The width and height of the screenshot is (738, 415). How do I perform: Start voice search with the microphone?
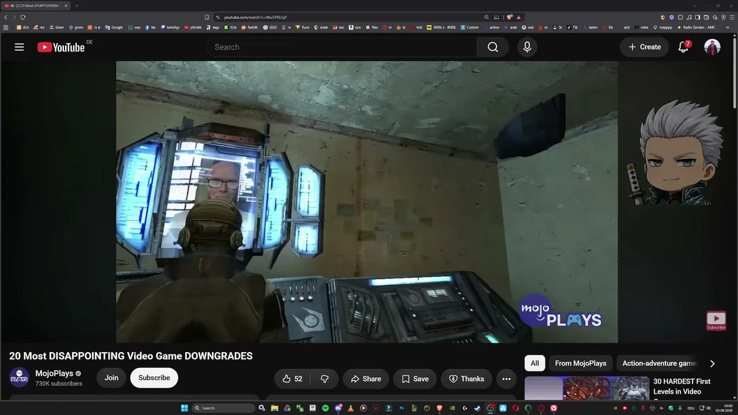click(x=527, y=47)
